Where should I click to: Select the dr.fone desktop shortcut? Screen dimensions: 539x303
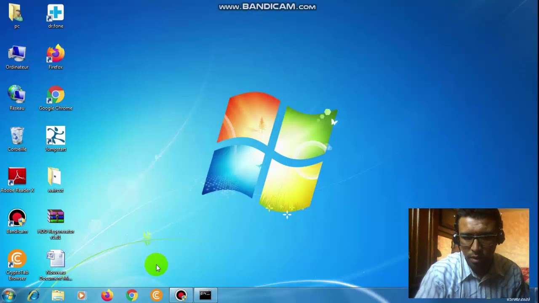click(x=56, y=16)
